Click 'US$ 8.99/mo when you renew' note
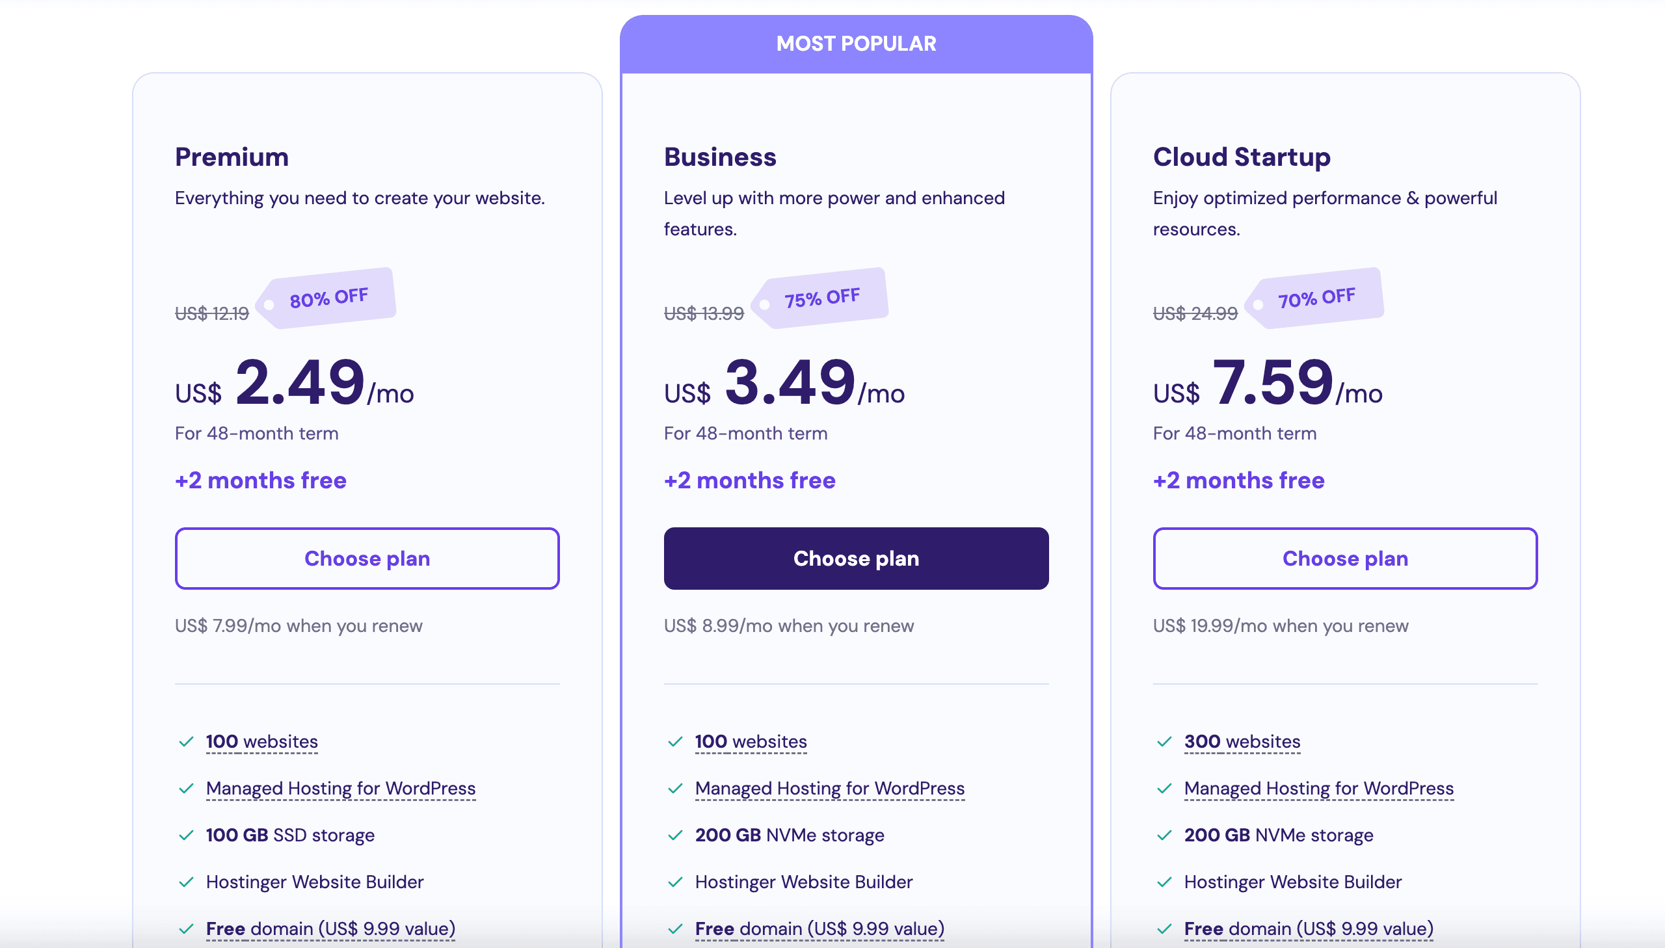Viewport: 1665px width, 948px height. coord(789,625)
